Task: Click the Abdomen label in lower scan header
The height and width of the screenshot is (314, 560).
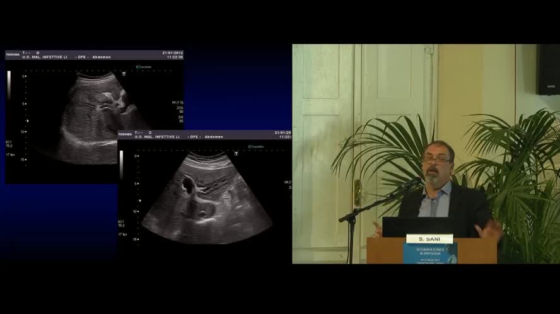Action: click(214, 137)
